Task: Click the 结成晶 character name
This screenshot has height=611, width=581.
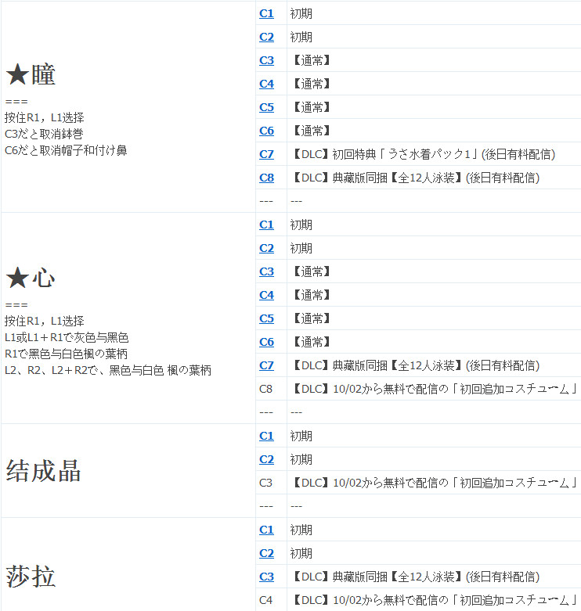Action: pos(43,471)
